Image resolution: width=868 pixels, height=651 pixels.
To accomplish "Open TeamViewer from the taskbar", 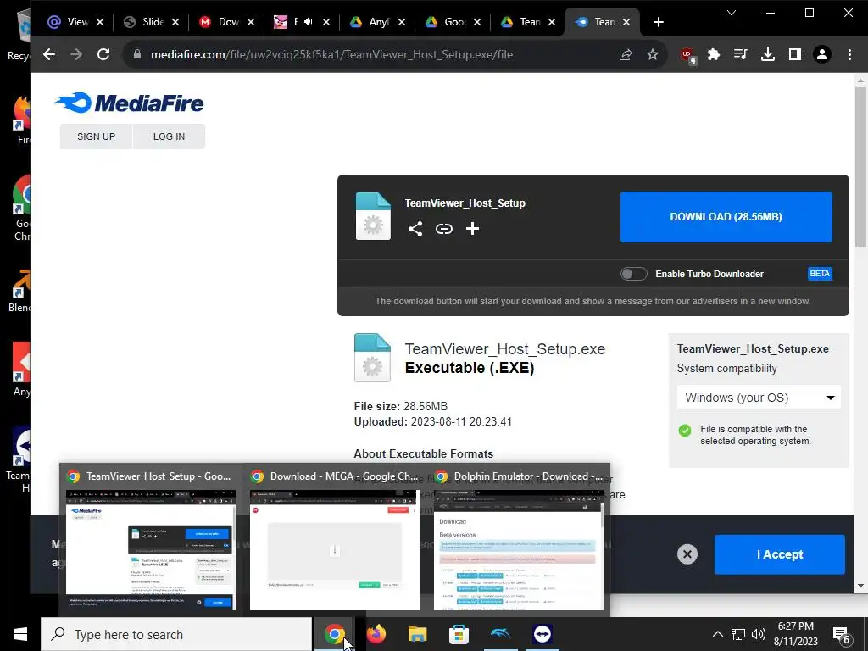I will [x=542, y=634].
